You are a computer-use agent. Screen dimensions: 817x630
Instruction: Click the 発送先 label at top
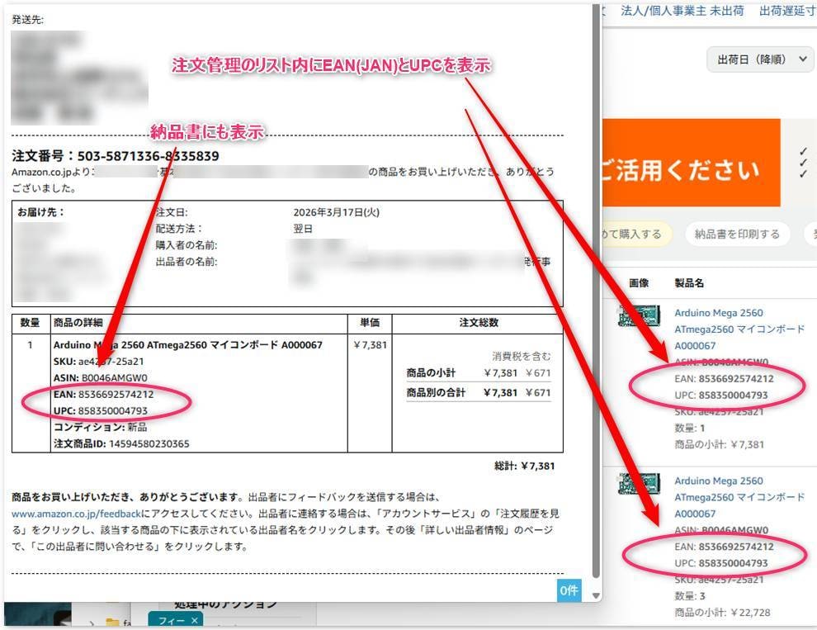pyautogui.click(x=27, y=20)
